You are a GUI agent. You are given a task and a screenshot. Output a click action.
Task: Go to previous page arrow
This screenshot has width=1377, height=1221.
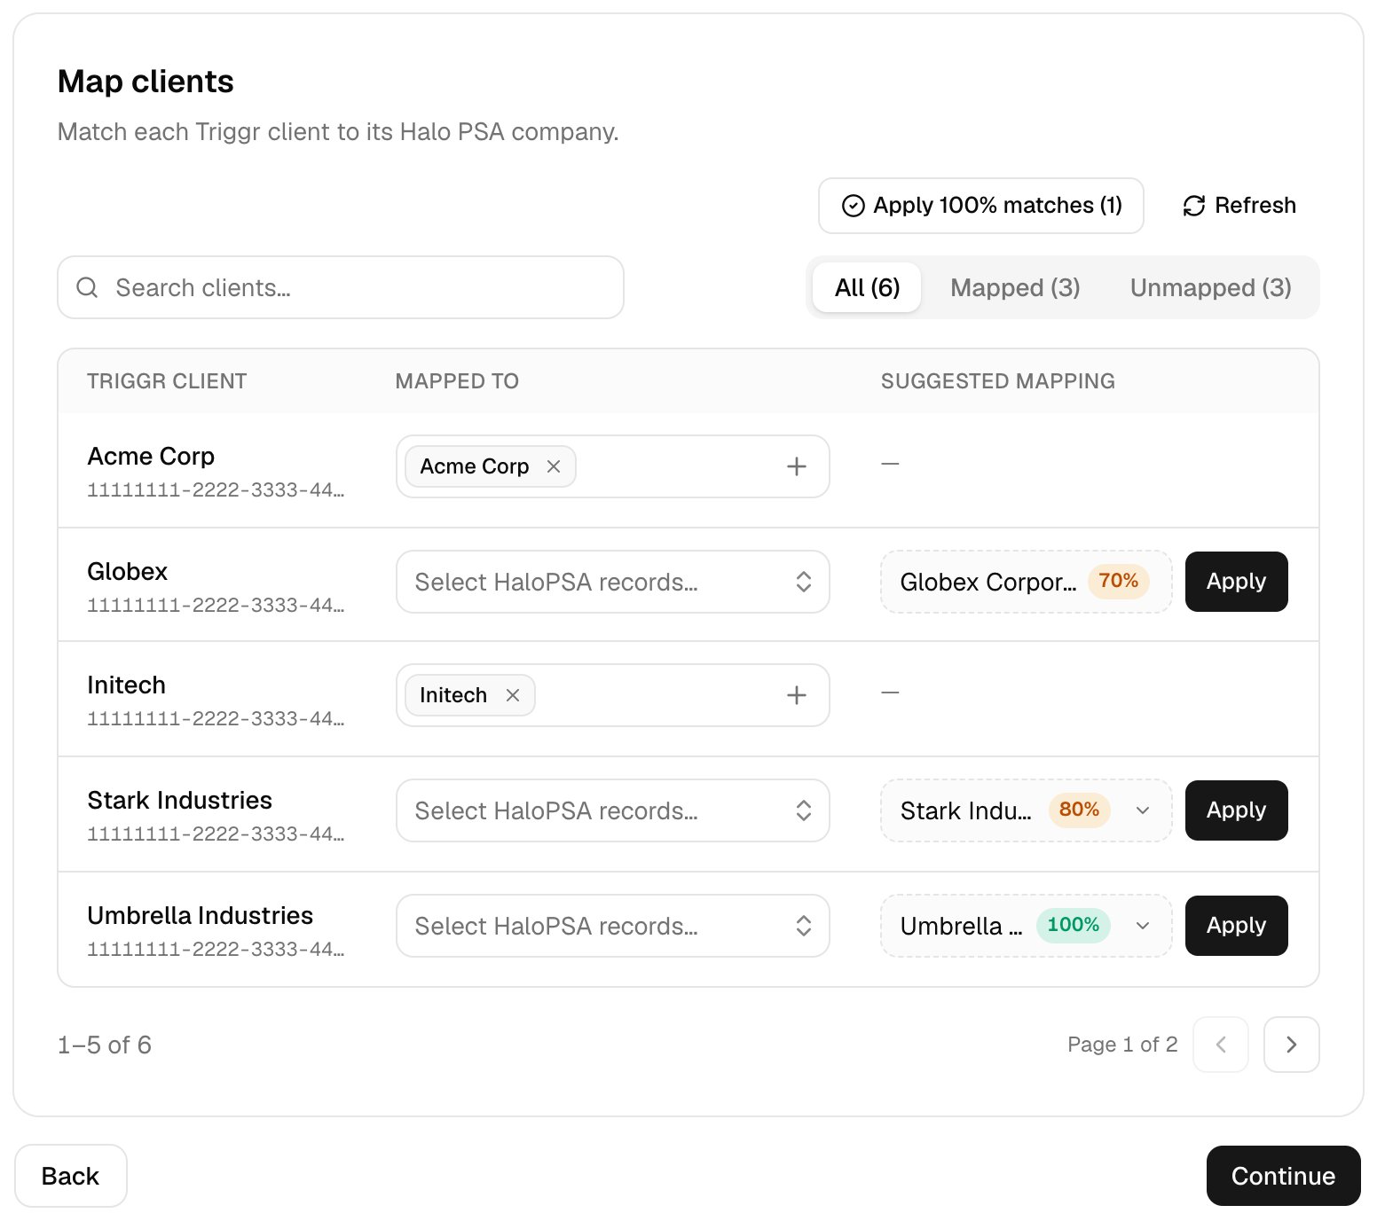pyautogui.click(x=1221, y=1045)
